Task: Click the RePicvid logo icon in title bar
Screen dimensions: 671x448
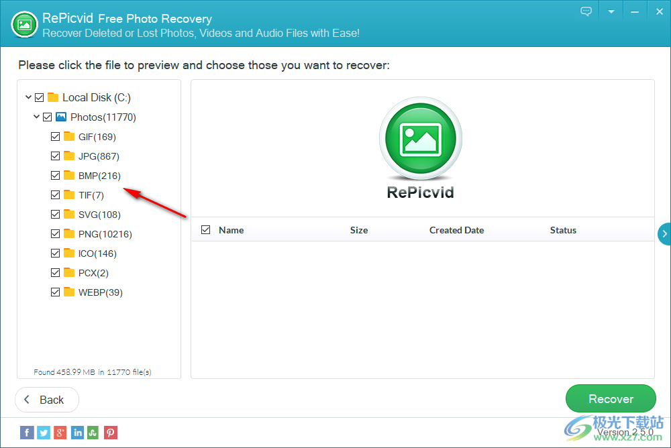Action: (x=24, y=24)
